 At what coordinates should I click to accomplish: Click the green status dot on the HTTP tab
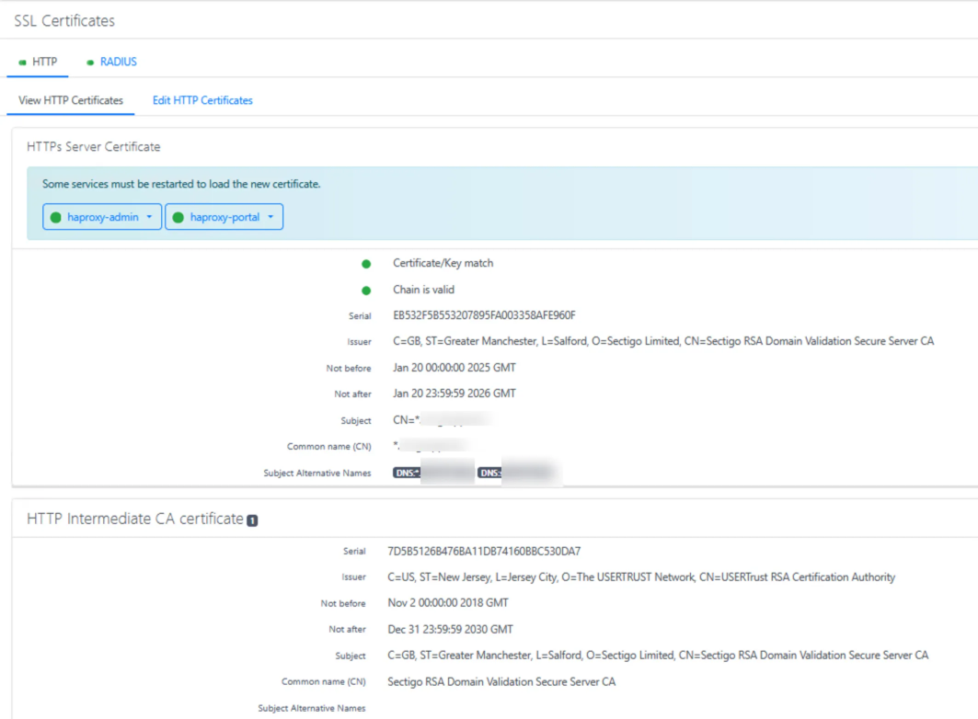[22, 62]
